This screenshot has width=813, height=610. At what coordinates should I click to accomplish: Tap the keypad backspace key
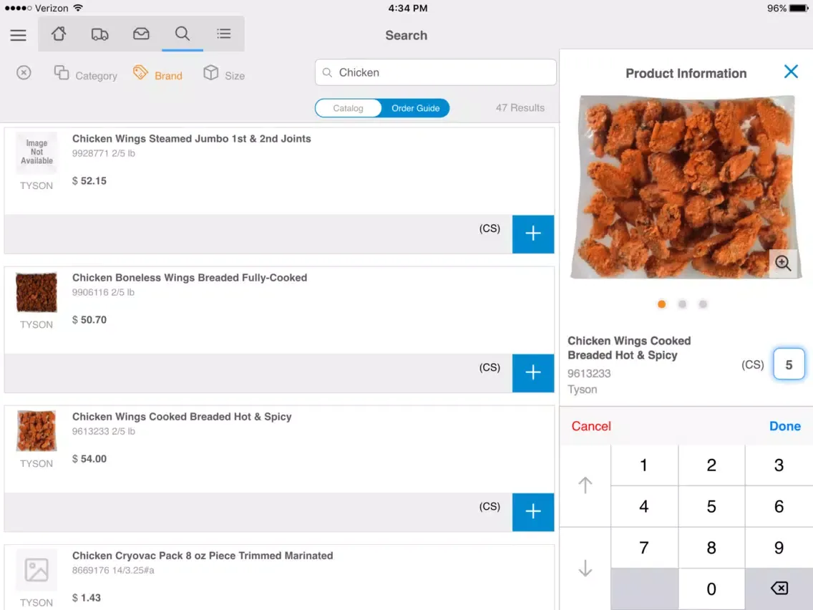click(779, 589)
